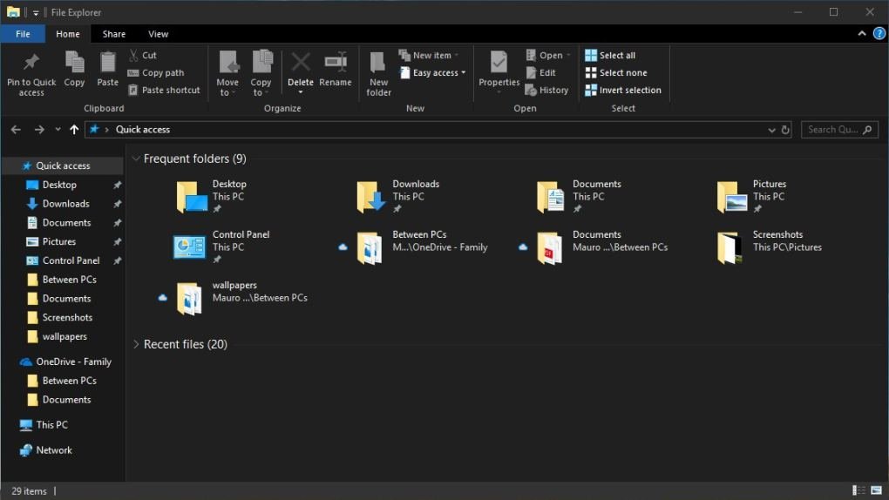The image size is (889, 500).
Task: Click the Help question mark icon
Action: (x=879, y=34)
